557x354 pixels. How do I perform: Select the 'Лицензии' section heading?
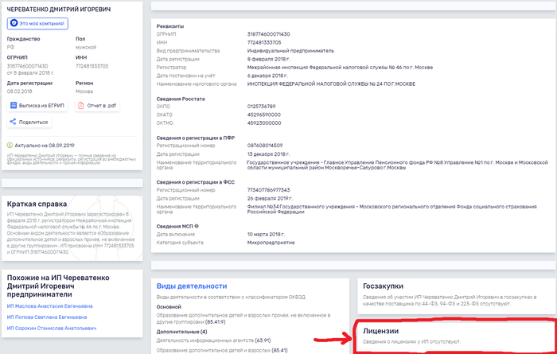point(380,330)
